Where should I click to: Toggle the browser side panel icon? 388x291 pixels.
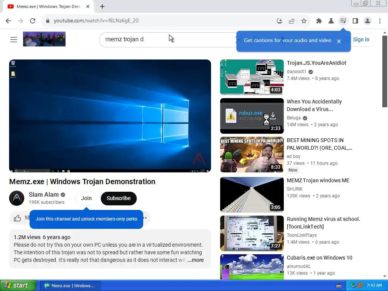355,21
